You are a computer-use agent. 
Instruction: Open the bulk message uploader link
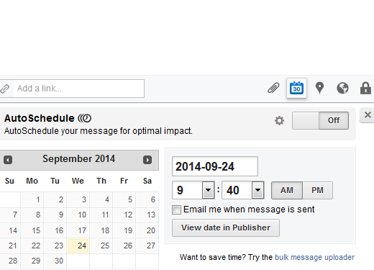click(314, 257)
